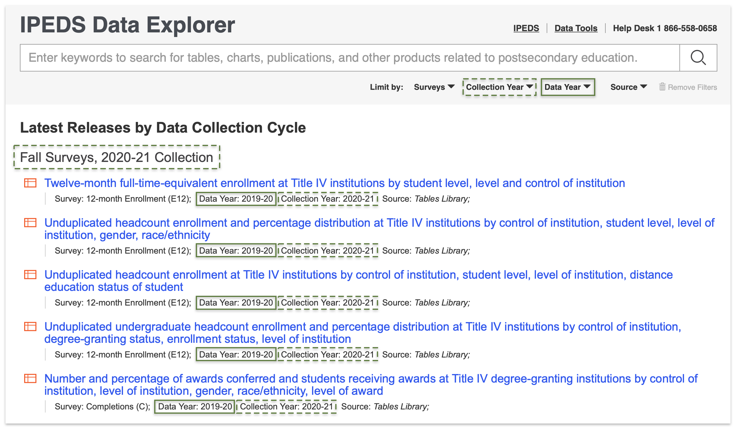The image size is (736, 429).
Task: Open headcount enrollment by gender, race/ethnicity link
Action: coord(379,223)
